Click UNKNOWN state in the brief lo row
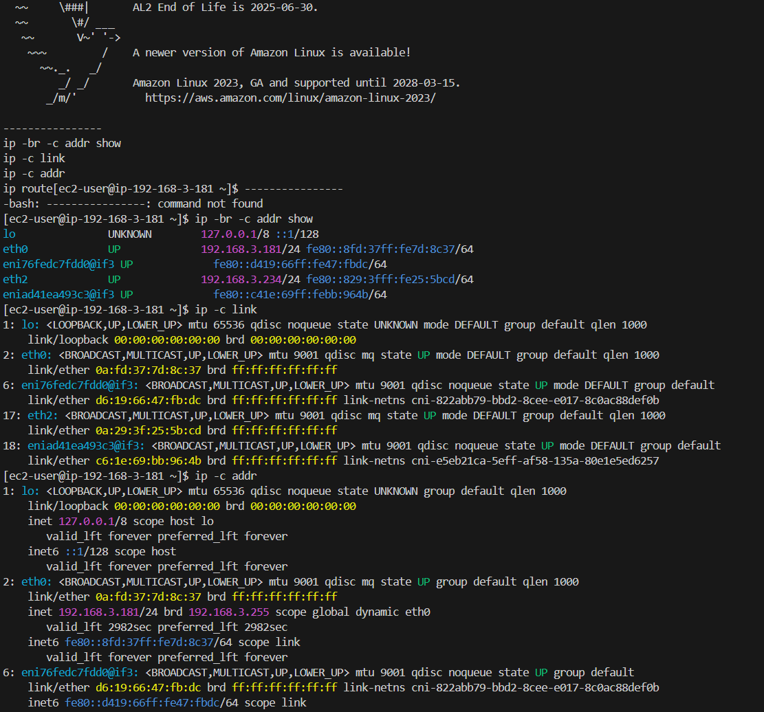This screenshot has height=712, width=764. pos(129,234)
